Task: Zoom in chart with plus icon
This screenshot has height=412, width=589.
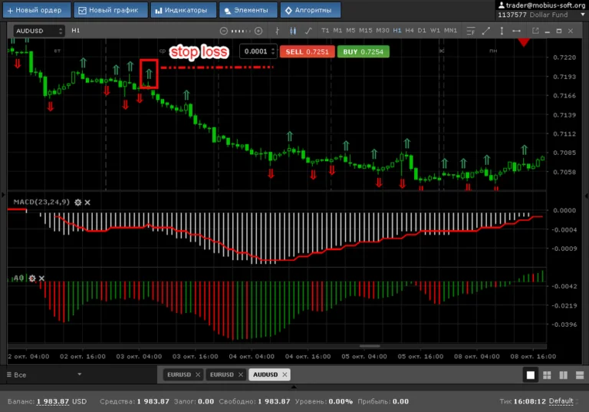Action: click(x=258, y=31)
